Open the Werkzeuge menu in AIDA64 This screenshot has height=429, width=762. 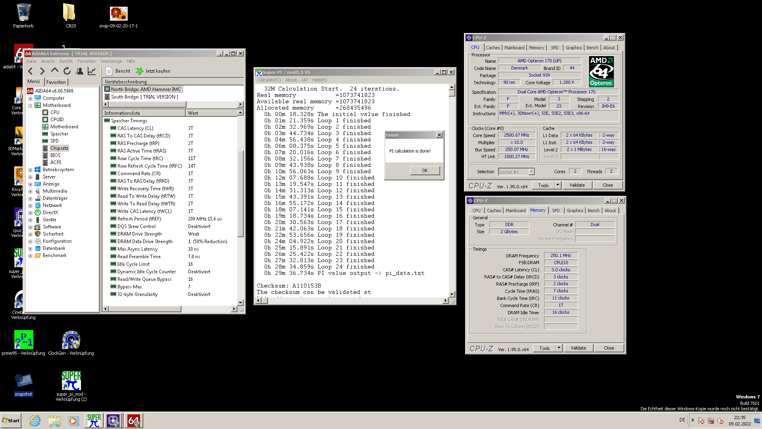111,61
